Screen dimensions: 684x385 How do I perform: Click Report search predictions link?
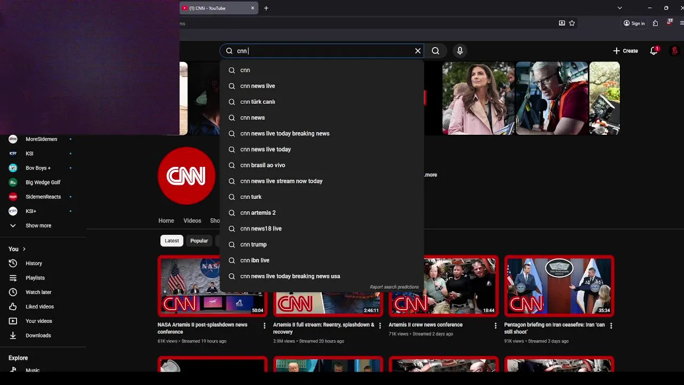click(x=394, y=287)
